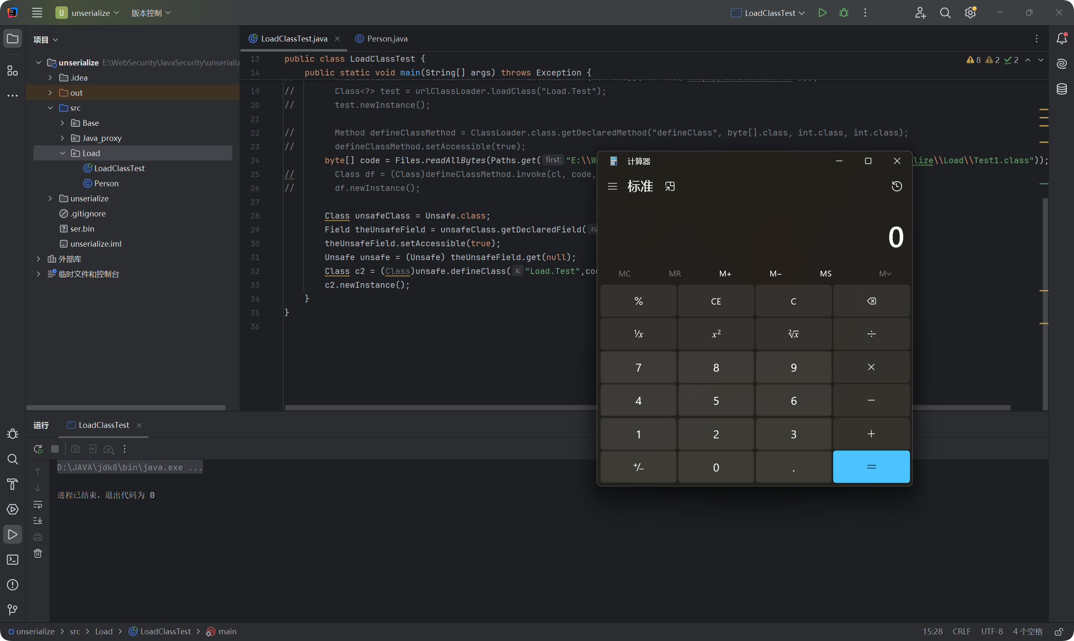Click the calculator M+ button
1074x641 pixels.
[x=725, y=274]
